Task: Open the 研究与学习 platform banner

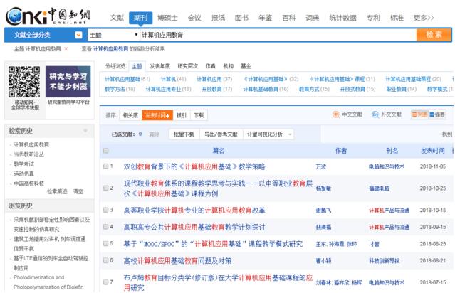Action: [x=68, y=82]
